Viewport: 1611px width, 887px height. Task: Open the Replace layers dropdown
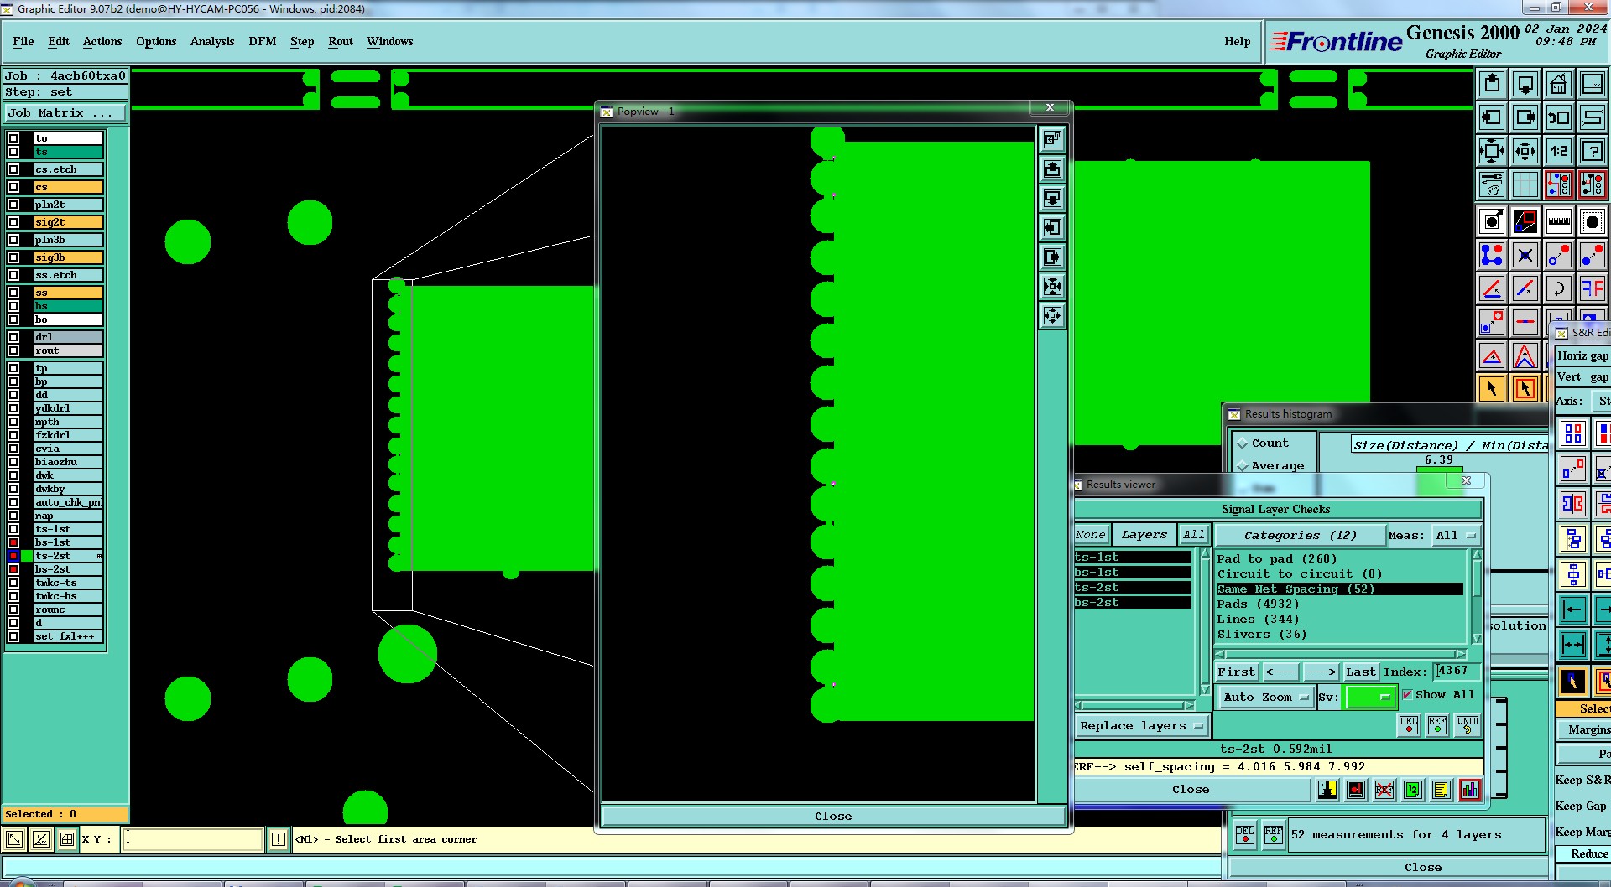pos(1141,726)
